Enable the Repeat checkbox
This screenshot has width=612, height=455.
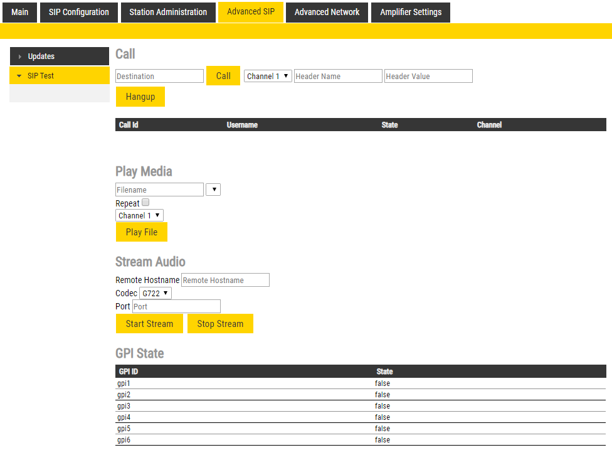click(x=145, y=203)
